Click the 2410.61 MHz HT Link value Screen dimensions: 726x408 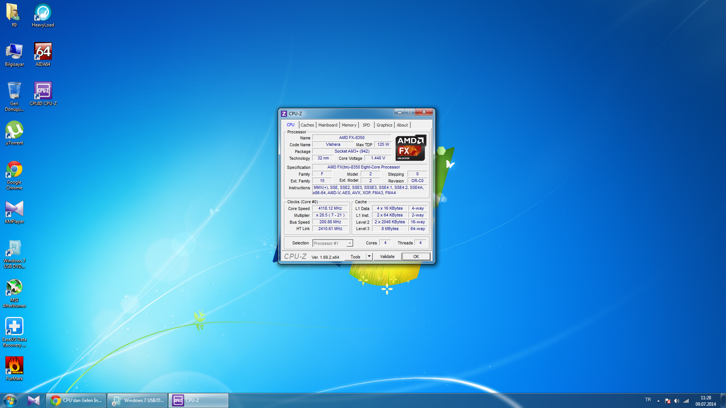pos(330,229)
